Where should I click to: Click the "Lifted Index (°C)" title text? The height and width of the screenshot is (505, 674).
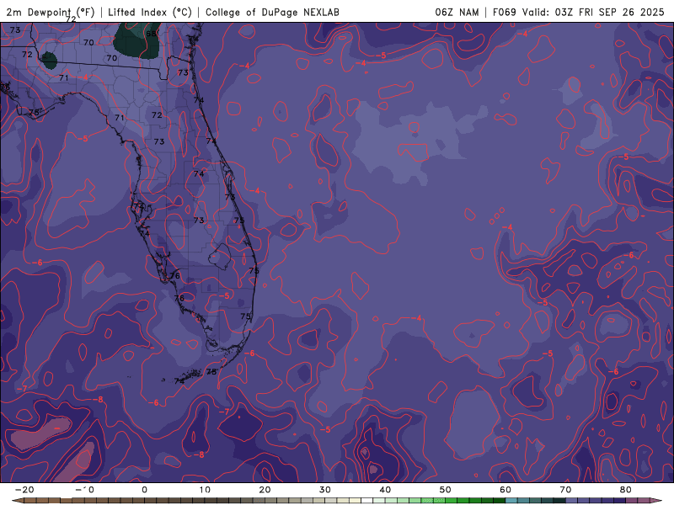(x=150, y=13)
